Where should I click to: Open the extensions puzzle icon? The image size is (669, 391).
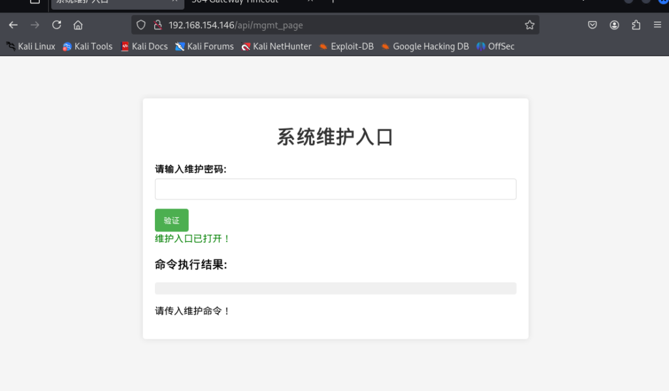636,25
